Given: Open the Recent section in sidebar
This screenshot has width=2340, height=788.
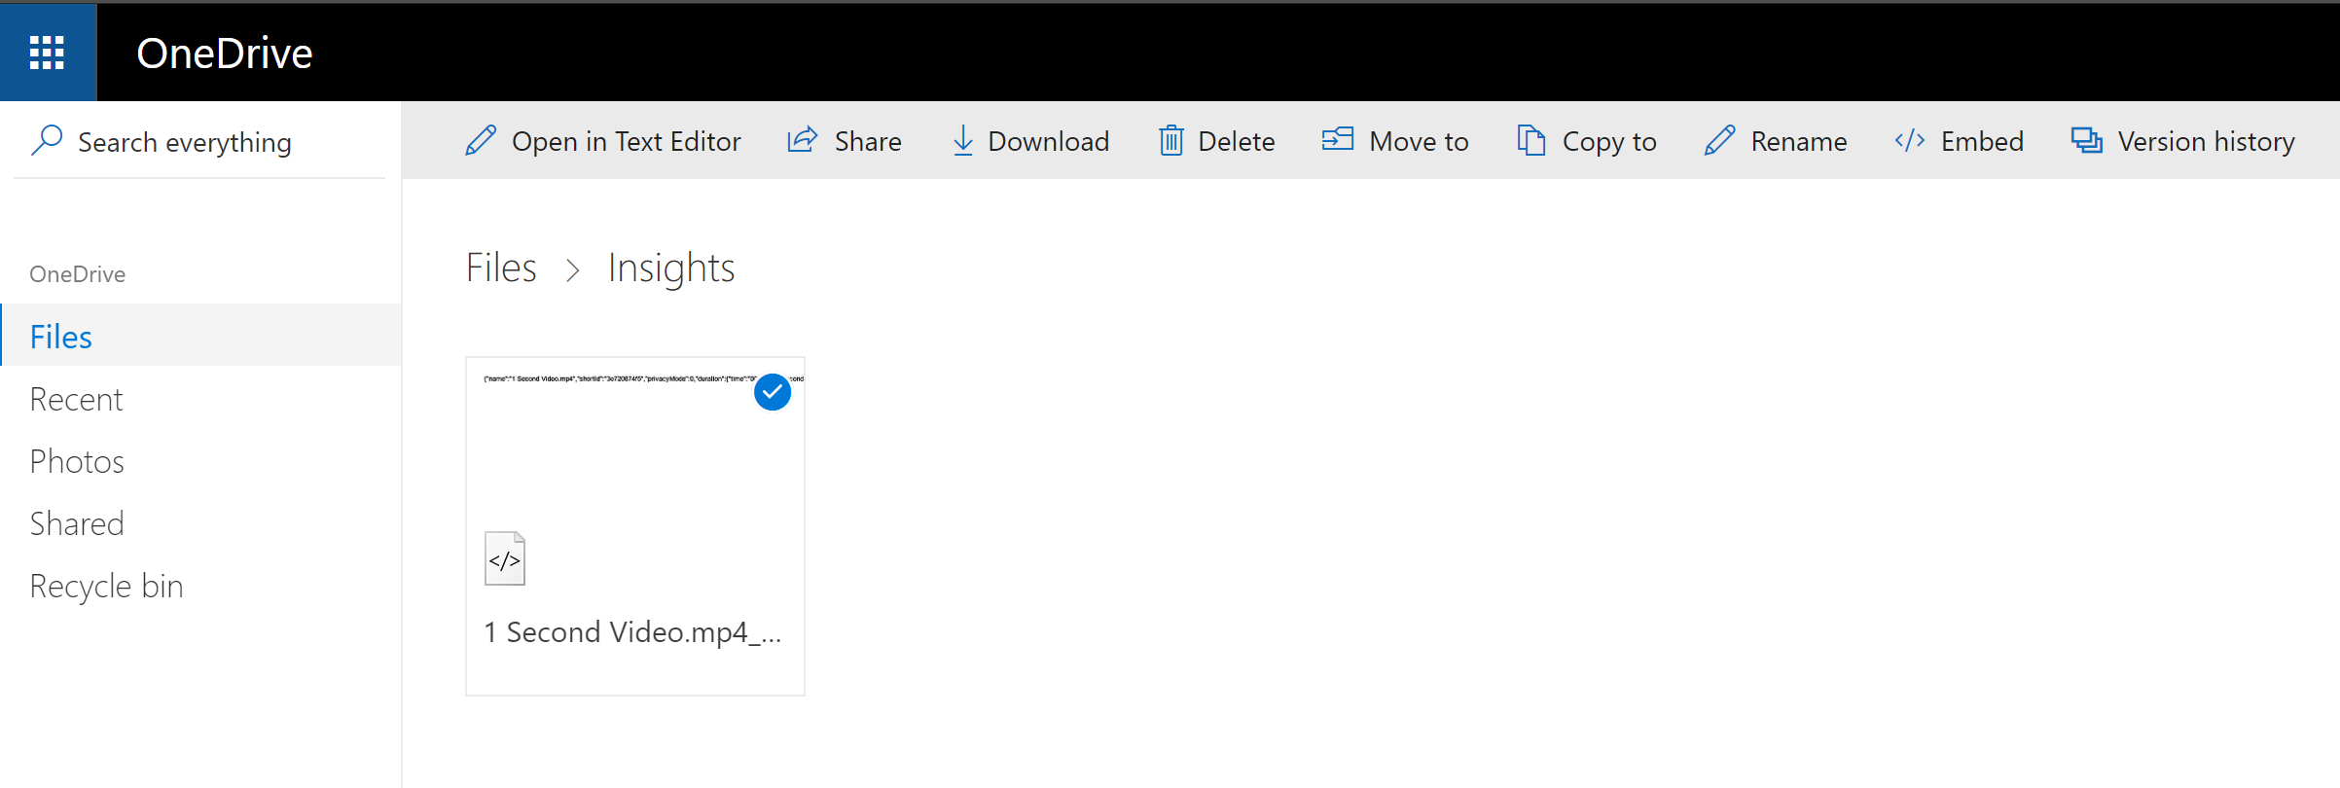Looking at the screenshot, I should [x=76, y=399].
